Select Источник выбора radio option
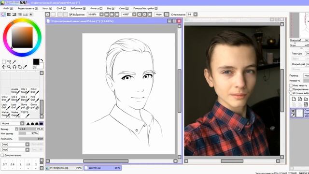This screenshot has height=174, width=309. (291, 93)
